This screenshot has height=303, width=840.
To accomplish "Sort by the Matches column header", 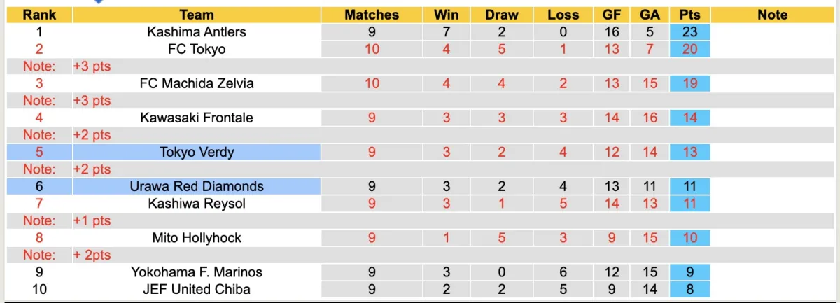I will coord(372,15).
